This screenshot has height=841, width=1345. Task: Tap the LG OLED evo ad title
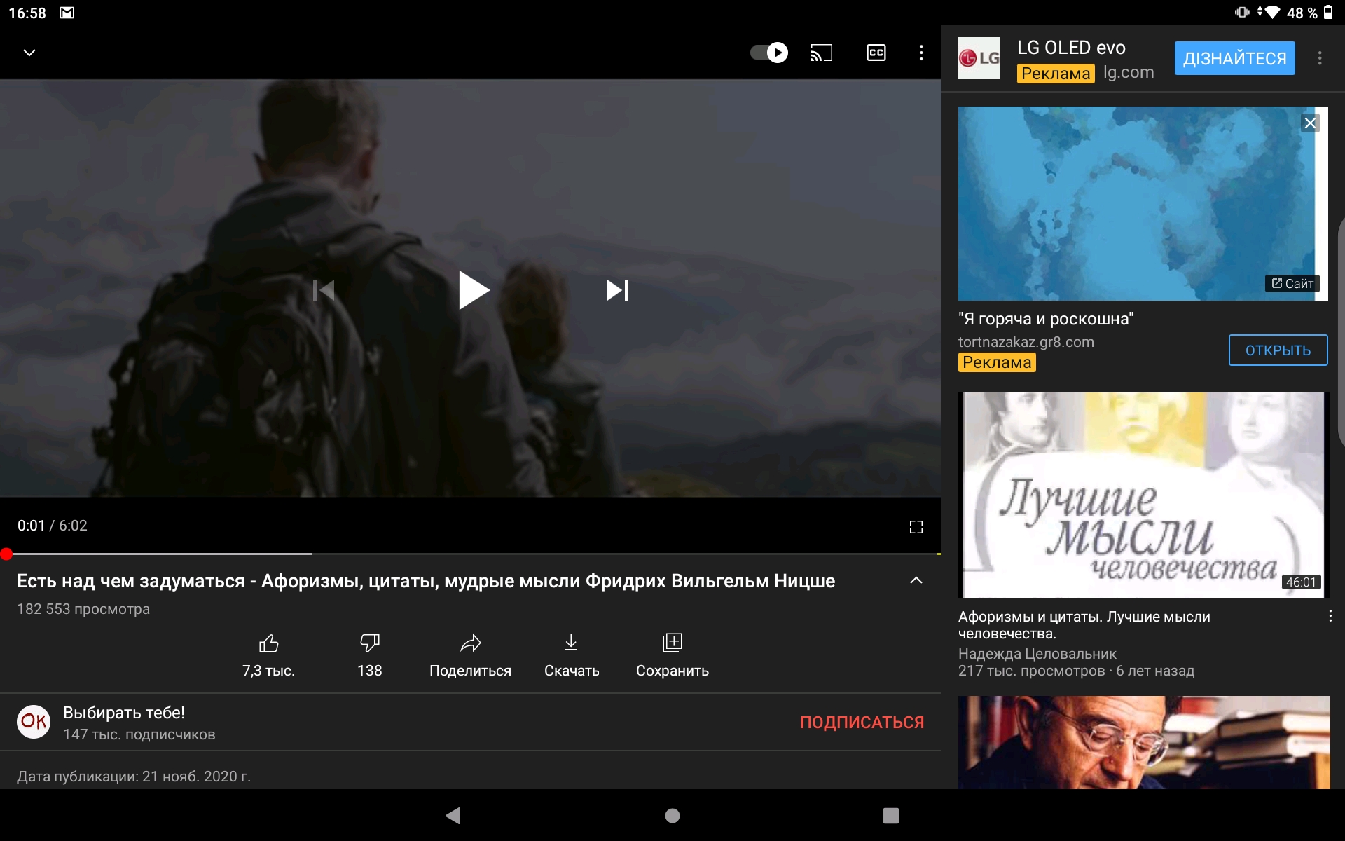pos(1071,48)
